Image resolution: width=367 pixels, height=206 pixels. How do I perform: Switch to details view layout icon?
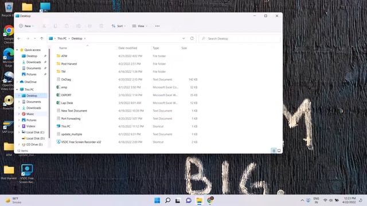tap(274, 150)
